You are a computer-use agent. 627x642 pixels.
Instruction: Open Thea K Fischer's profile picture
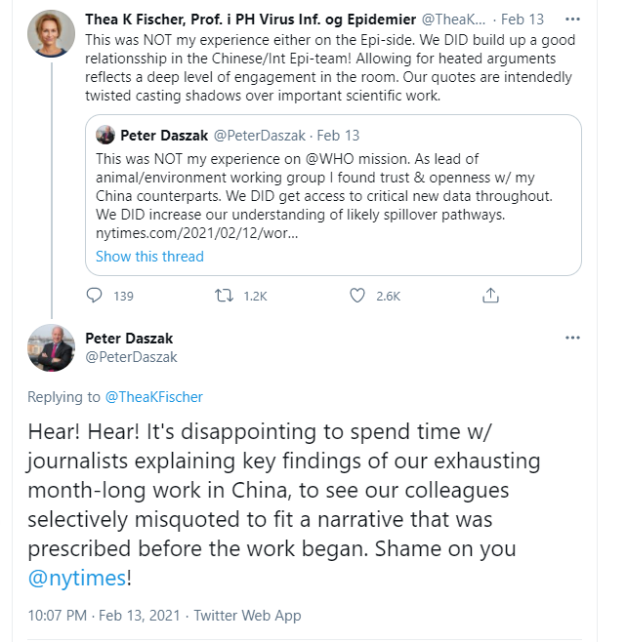pyautogui.click(x=51, y=33)
